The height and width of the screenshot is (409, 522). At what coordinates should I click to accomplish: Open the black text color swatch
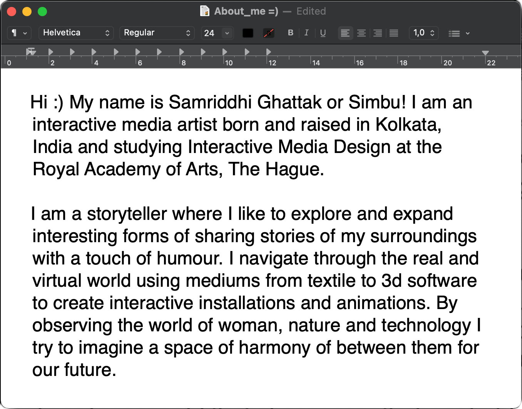click(x=248, y=33)
